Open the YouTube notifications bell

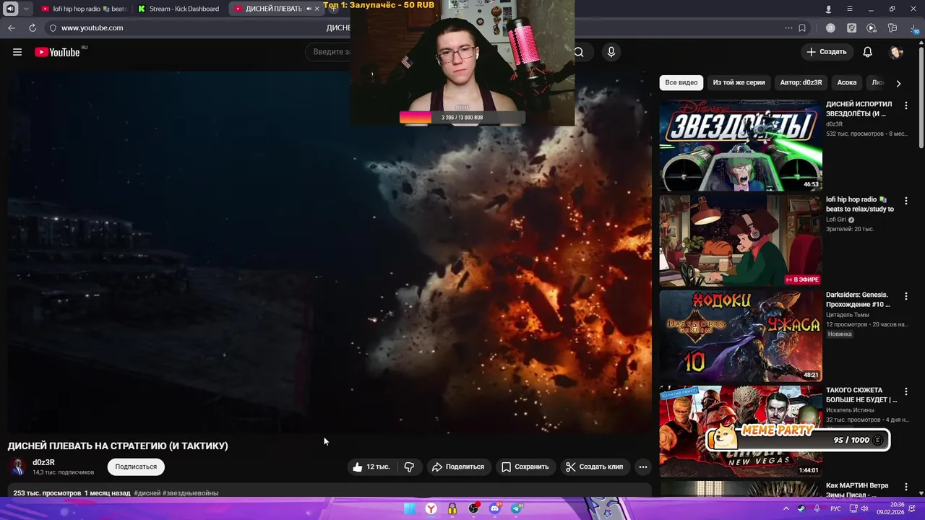pyautogui.click(x=868, y=52)
